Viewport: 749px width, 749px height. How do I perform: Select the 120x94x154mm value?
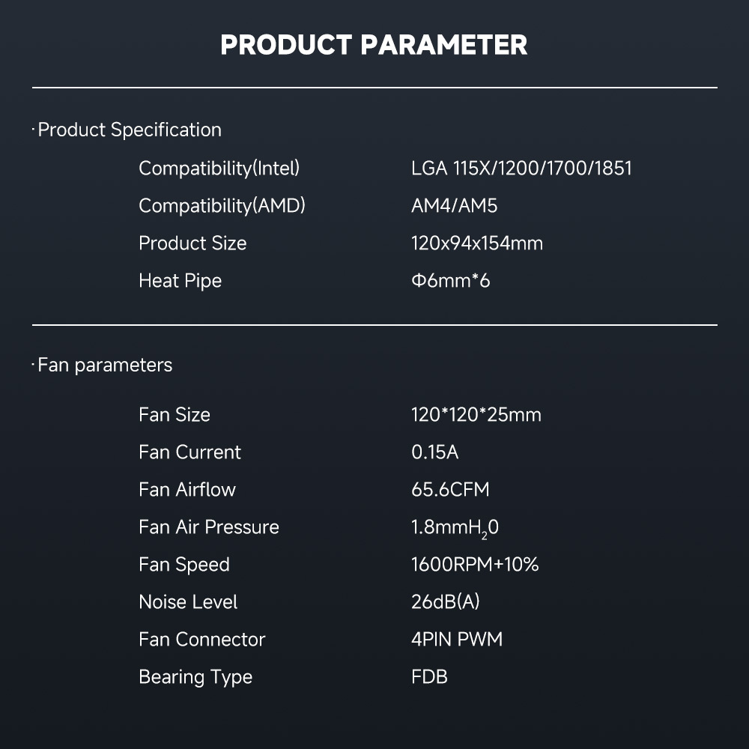477,243
